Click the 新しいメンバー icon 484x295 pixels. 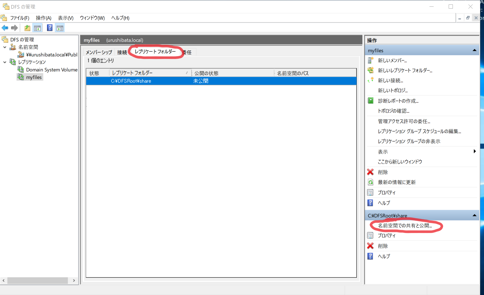(371, 60)
